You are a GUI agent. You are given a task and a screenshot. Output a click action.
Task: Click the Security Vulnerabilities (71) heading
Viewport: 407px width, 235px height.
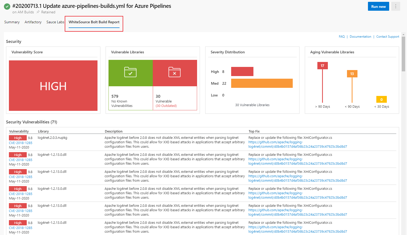tap(31, 122)
